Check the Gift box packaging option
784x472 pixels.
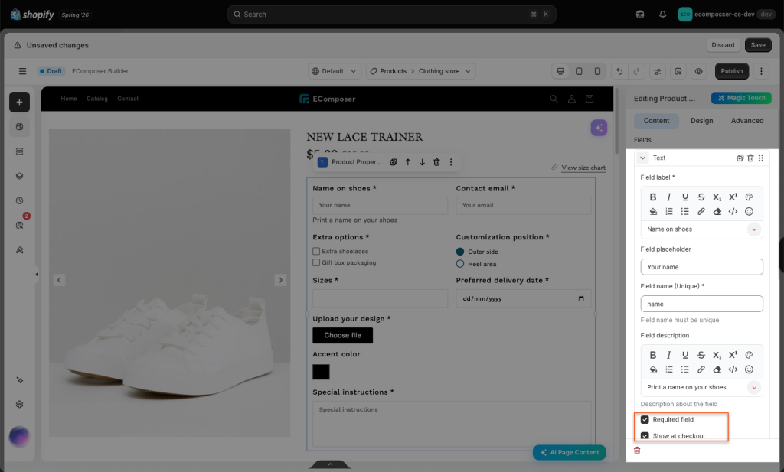(316, 262)
